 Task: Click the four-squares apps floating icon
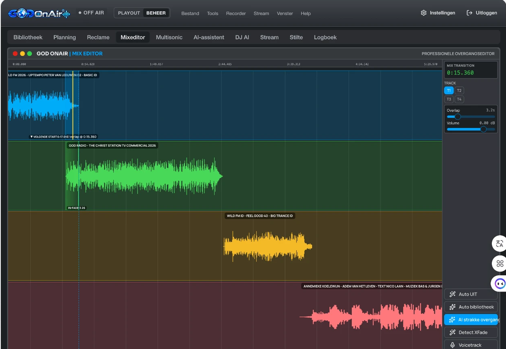tap(500, 264)
